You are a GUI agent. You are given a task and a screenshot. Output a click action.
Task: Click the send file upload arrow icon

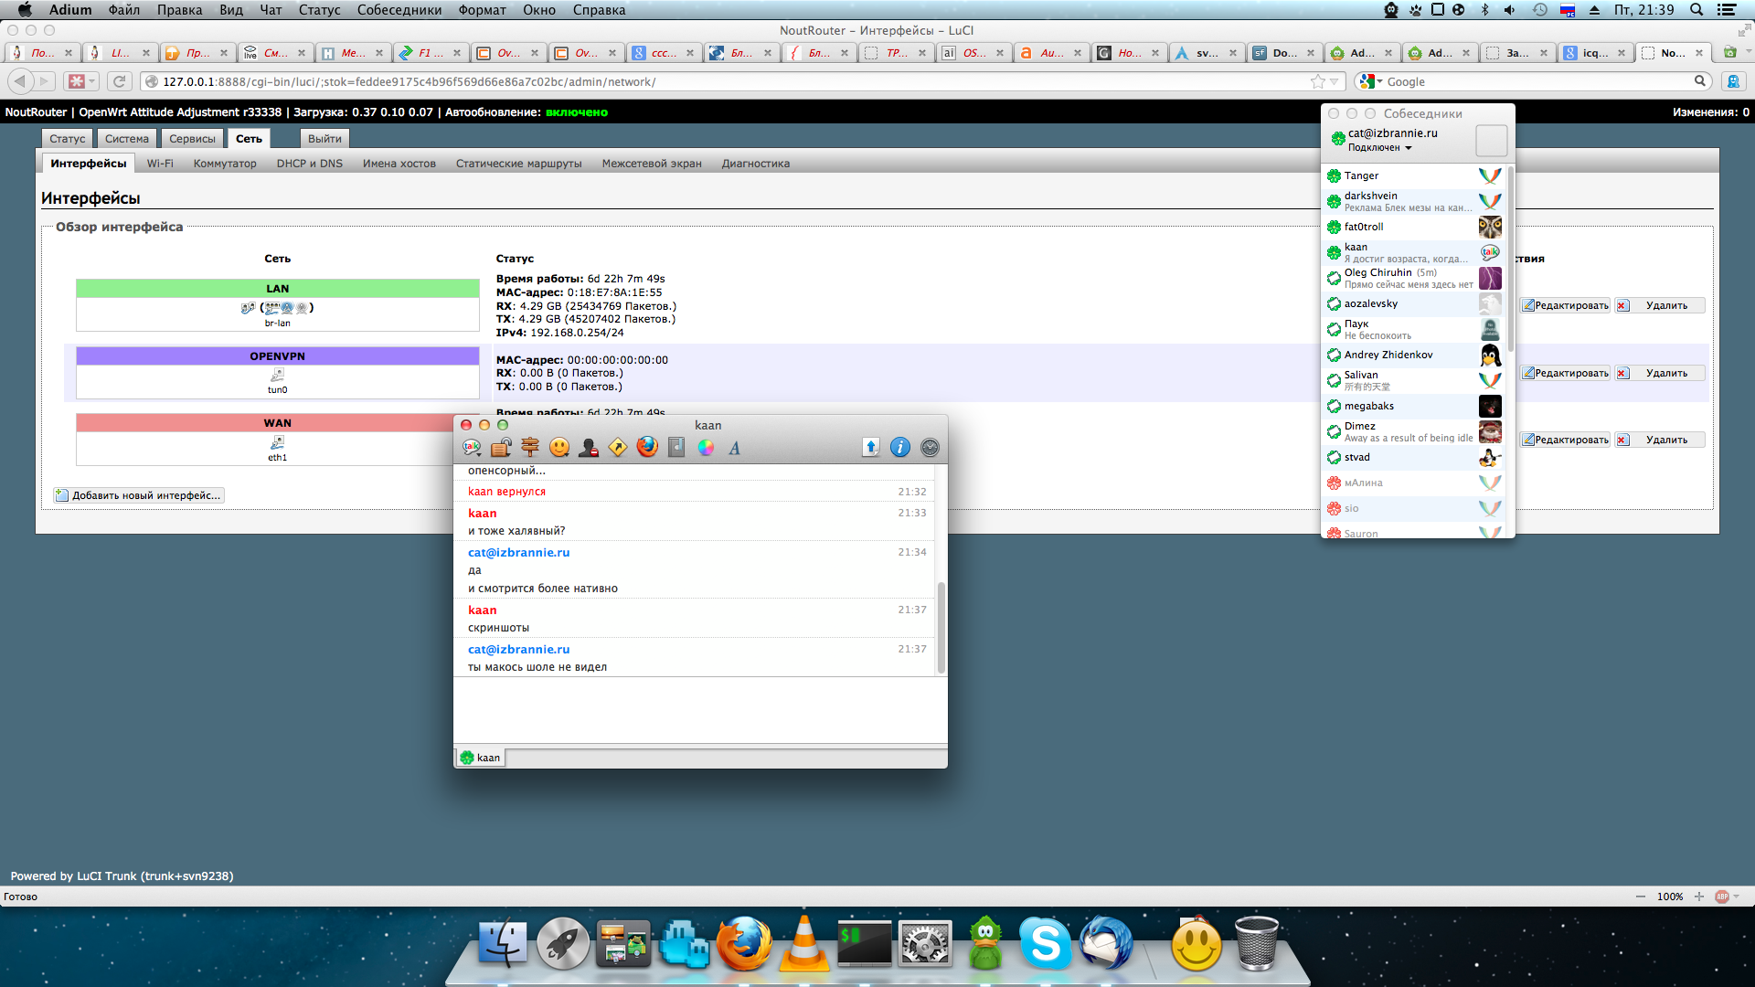(870, 447)
